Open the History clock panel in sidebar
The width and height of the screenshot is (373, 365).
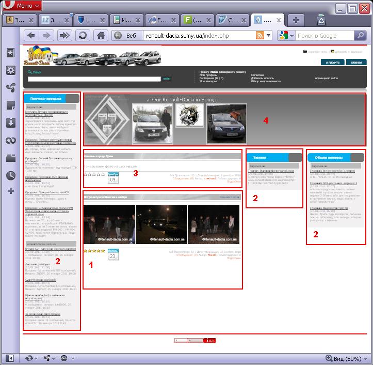(x=10, y=175)
